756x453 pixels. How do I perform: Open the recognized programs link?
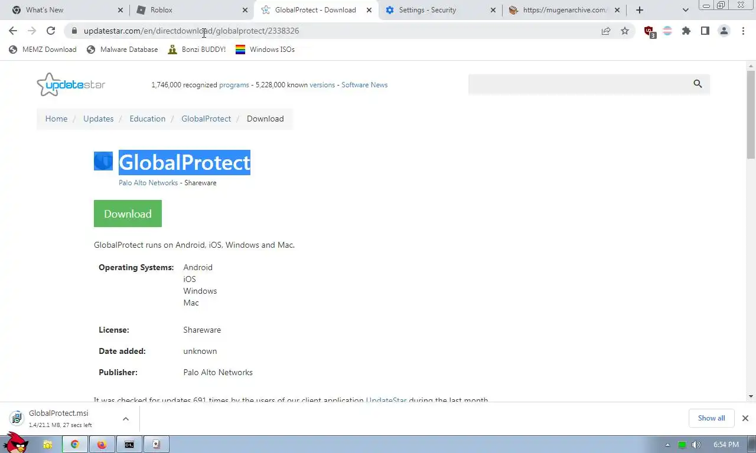(x=234, y=85)
